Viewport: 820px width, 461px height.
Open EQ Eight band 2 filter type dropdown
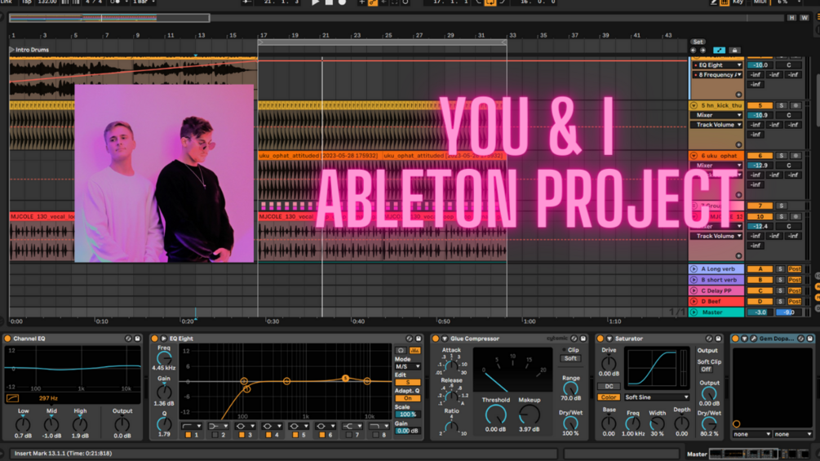pyautogui.click(x=218, y=427)
